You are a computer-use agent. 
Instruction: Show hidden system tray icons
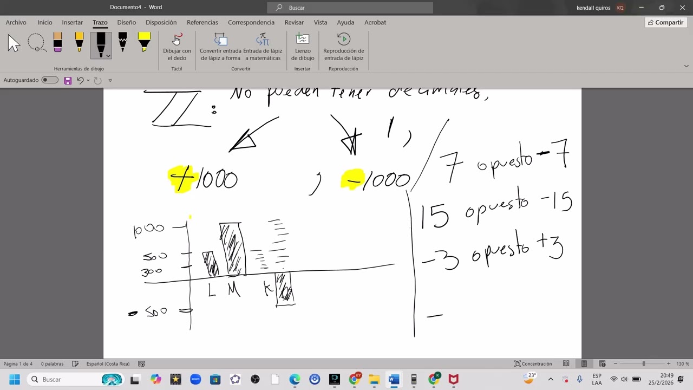click(551, 379)
